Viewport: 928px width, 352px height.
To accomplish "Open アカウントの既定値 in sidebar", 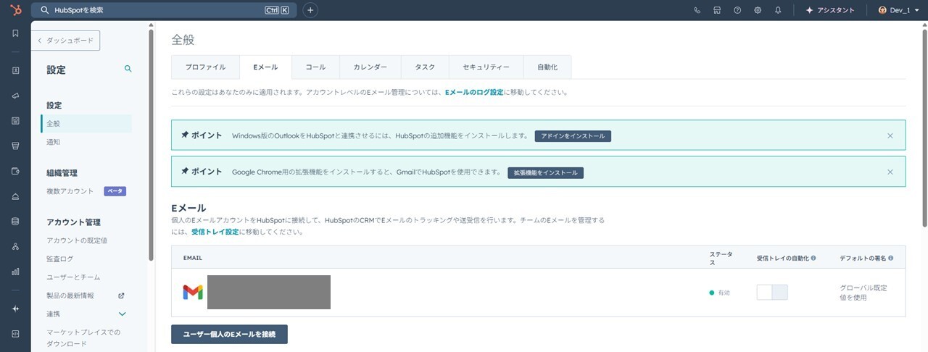I will point(77,240).
